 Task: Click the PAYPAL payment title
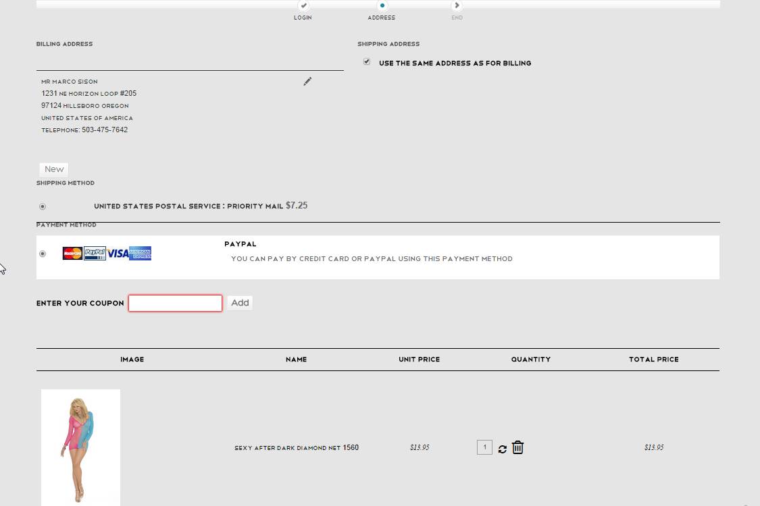coord(240,244)
